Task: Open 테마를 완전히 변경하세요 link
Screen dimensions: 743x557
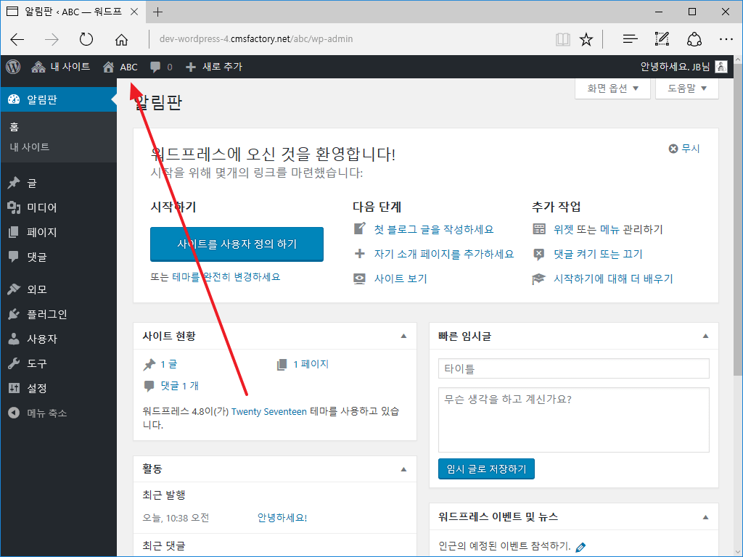Action: click(226, 276)
